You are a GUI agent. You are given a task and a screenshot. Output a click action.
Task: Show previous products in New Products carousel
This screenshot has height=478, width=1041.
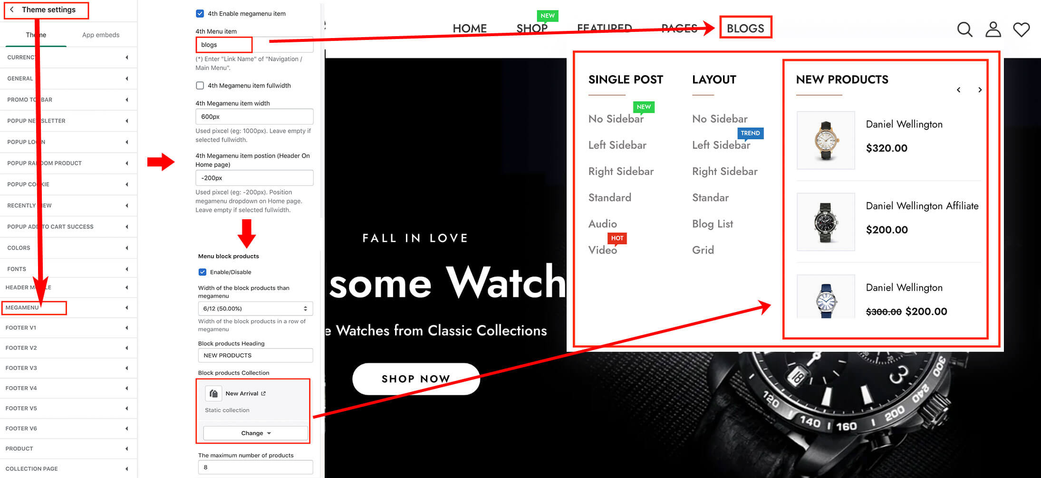tap(958, 90)
